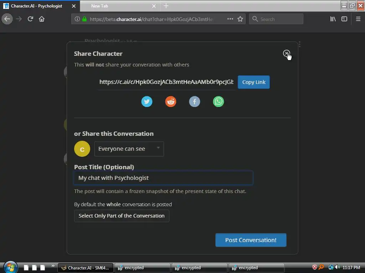Click the Post Title input field
The height and width of the screenshot is (273, 365).
tap(163, 178)
